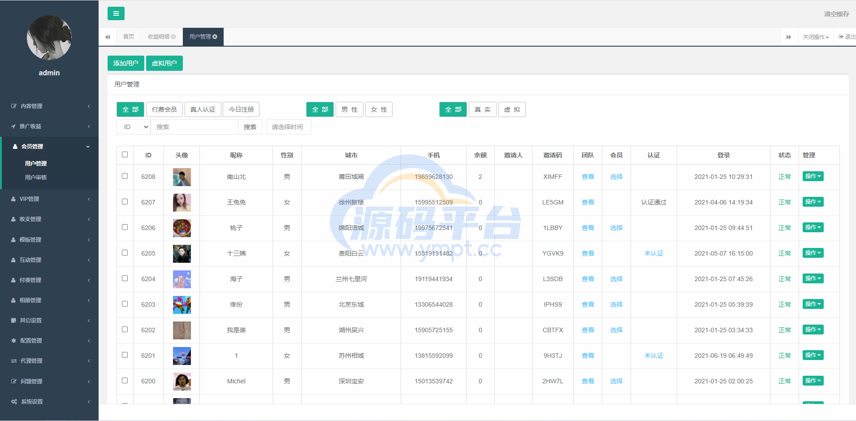
Task: Check the row checkbox for ID 6203
Action: tap(125, 304)
